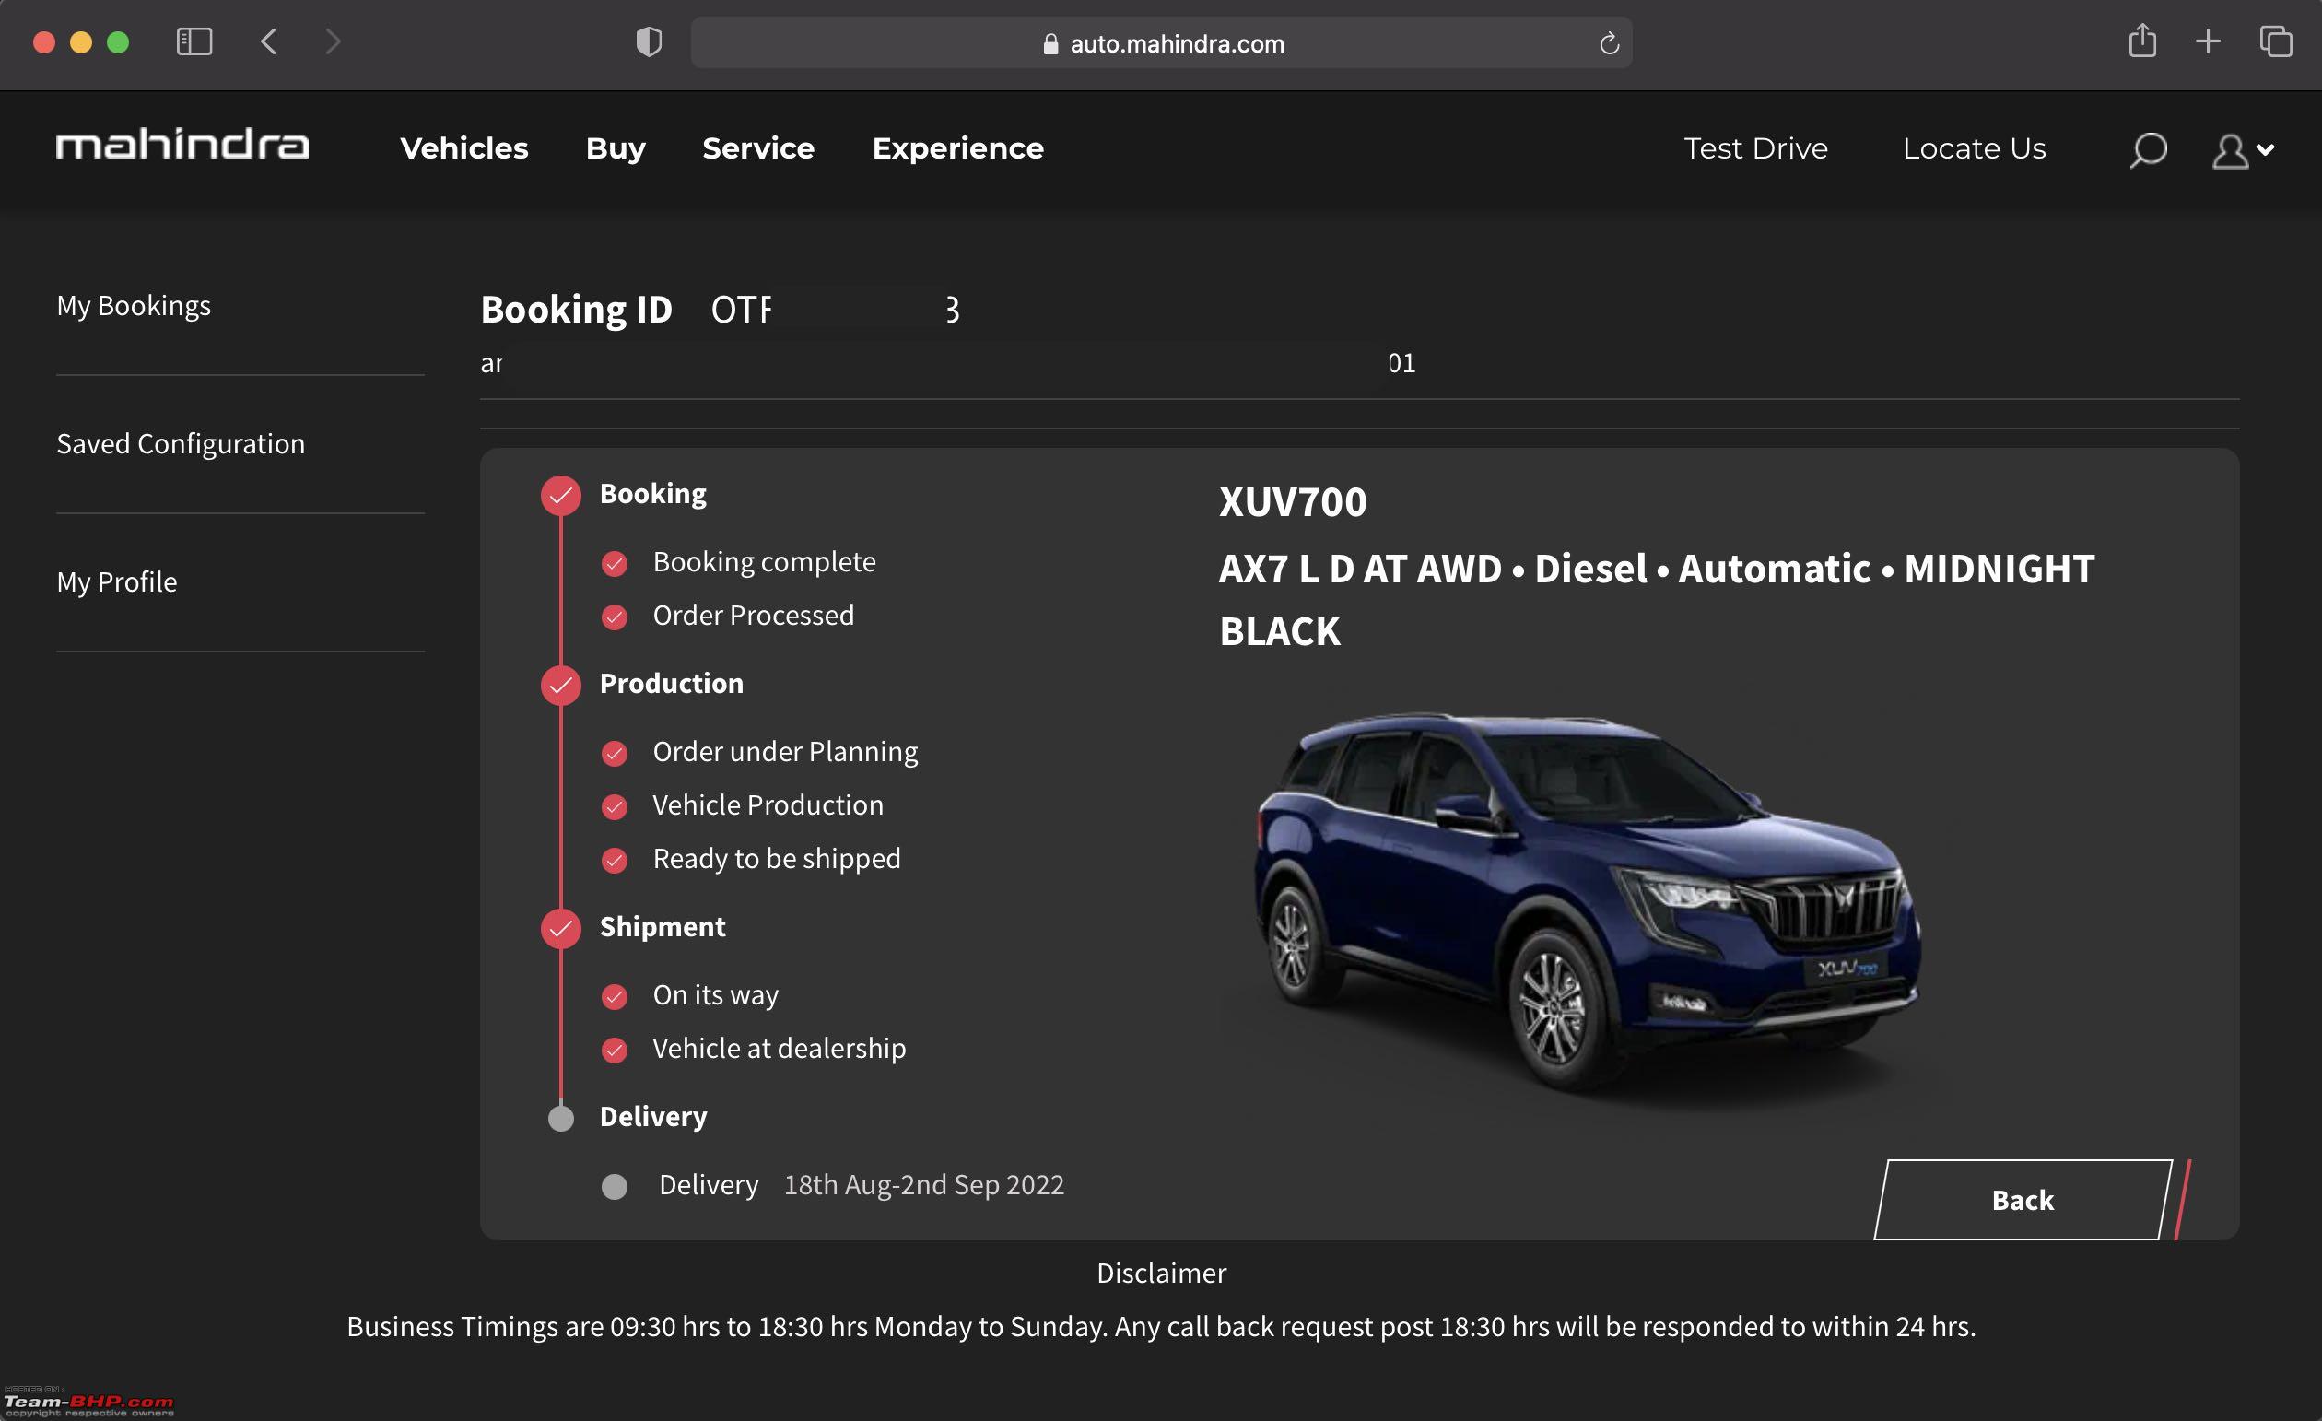Click Order under Planning check icon
This screenshot has width=2322, height=1421.
click(x=615, y=754)
